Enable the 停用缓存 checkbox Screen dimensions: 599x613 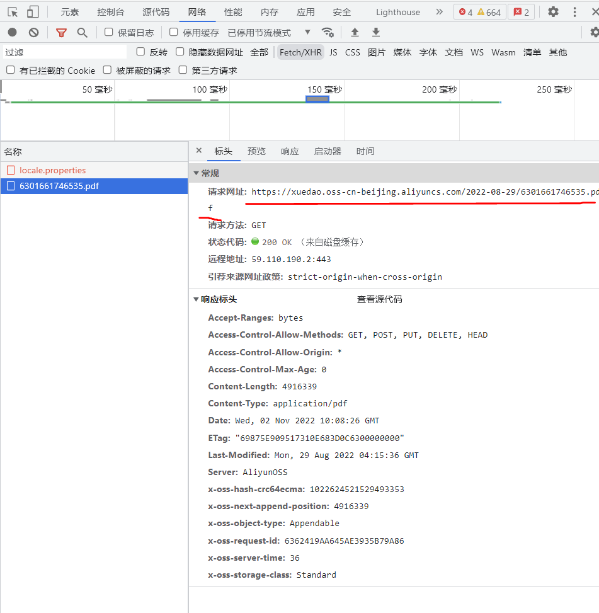[x=173, y=32]
